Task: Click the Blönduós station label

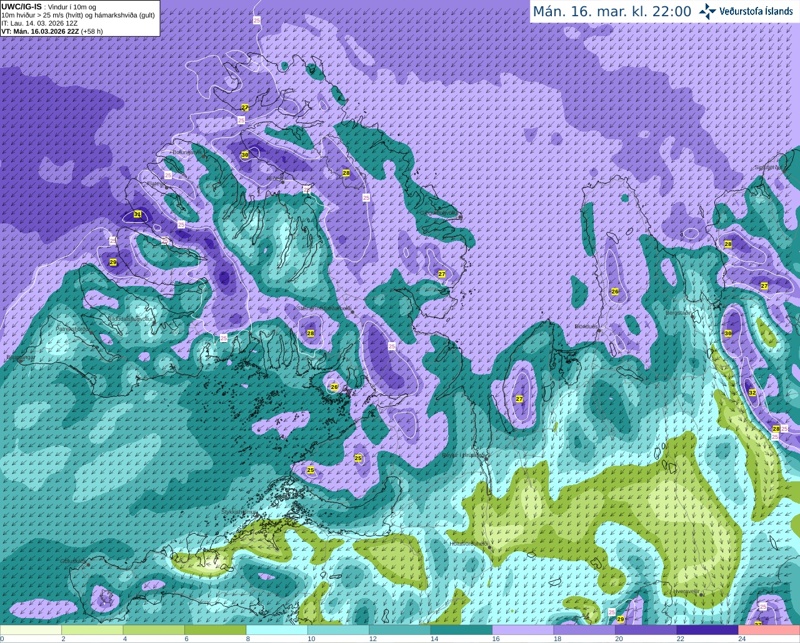Action: (586, 326)
